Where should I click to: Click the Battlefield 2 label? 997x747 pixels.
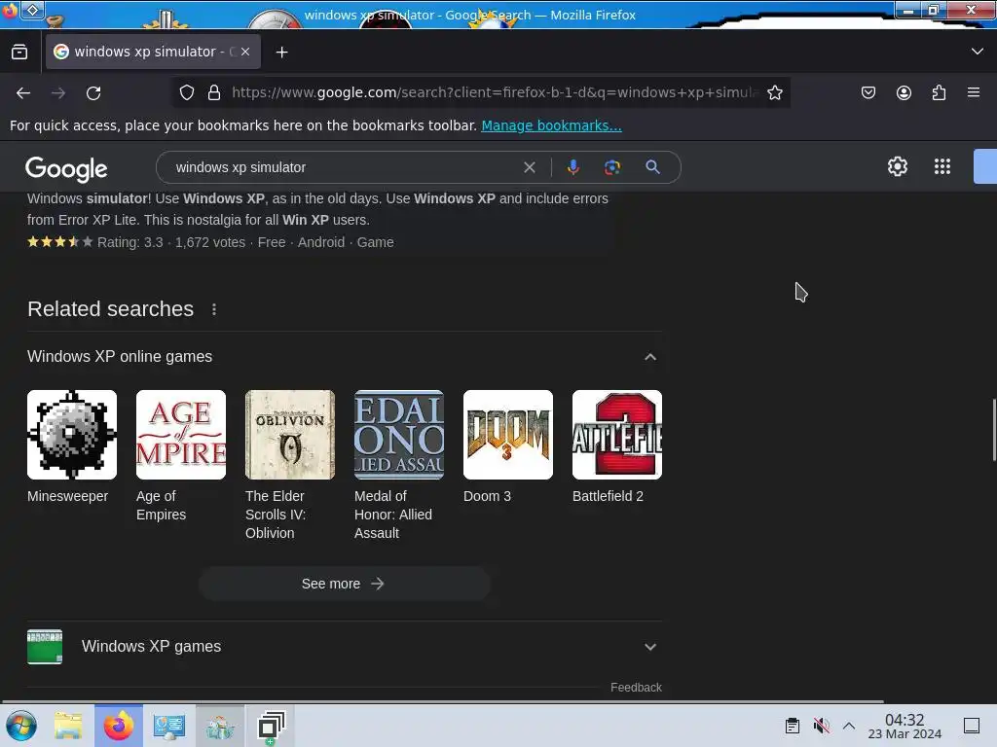[608, 496]
